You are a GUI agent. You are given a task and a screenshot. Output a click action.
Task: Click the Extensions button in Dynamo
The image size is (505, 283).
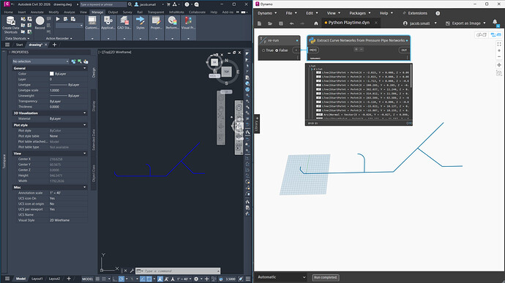click(x=415, y=13)
